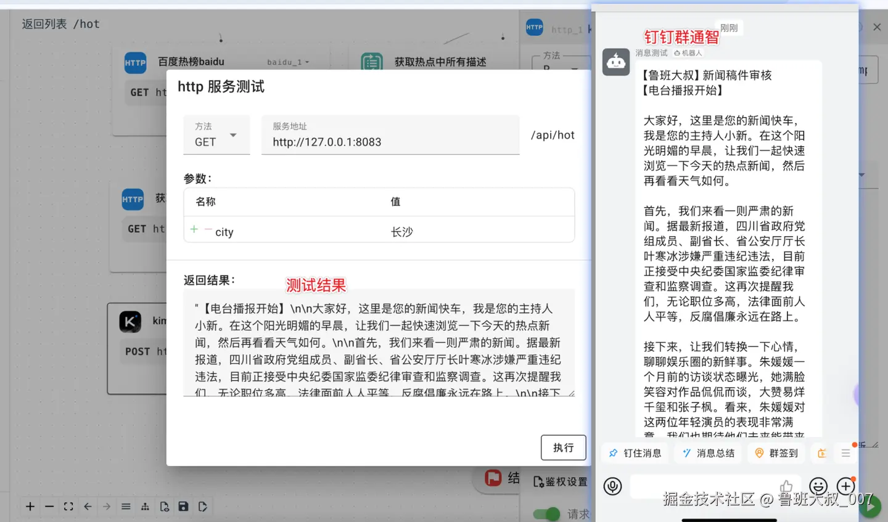The image size is (888, 522).
Task: Open the 方法 GET method dropdown
Action: click(x=217, y=134)
